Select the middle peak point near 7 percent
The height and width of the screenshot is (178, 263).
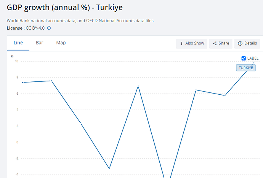pos(138,86)
